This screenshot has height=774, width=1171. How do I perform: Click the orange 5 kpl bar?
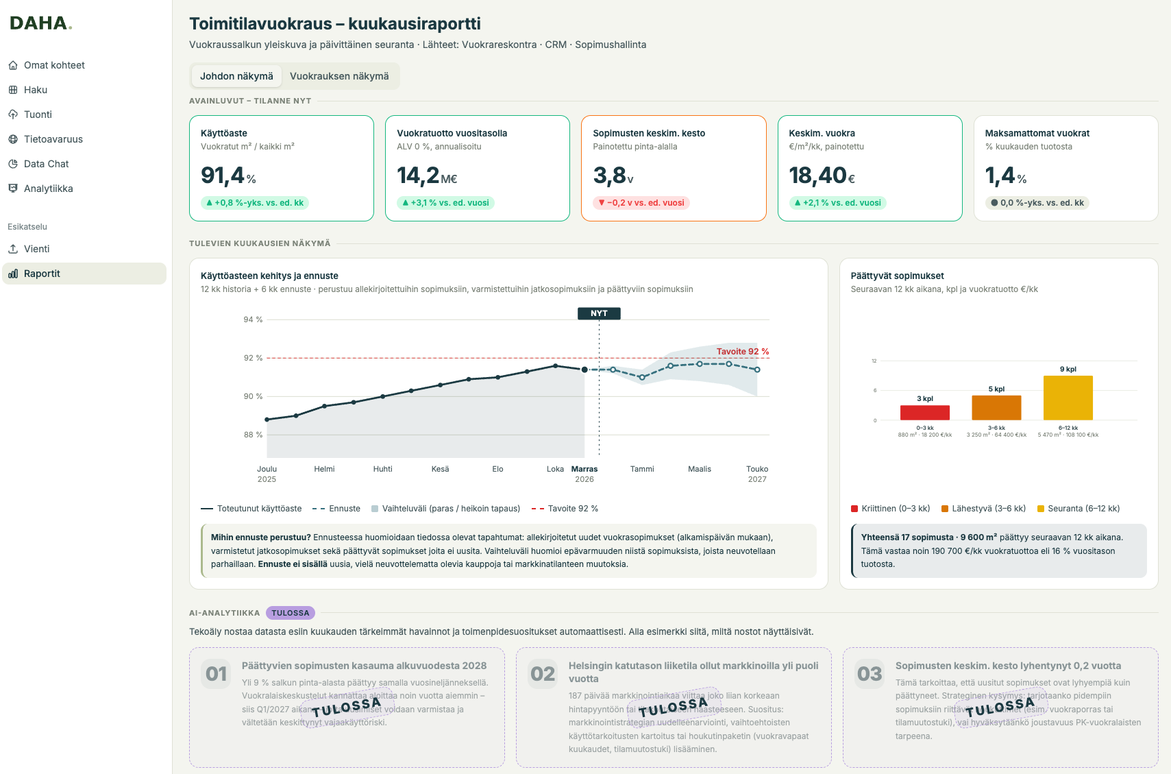click(996, 408)
